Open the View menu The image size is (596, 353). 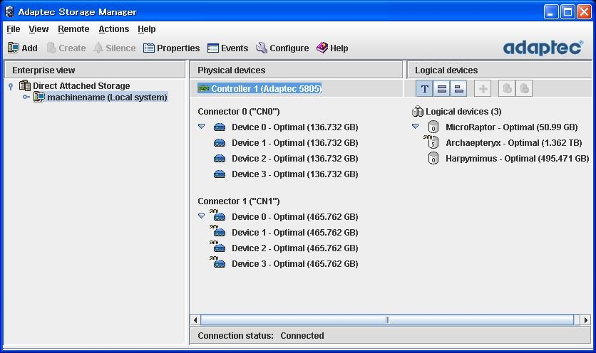(38, 29)
